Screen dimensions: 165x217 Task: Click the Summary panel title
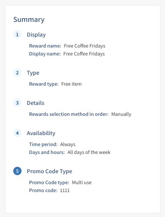click(29, 20)
